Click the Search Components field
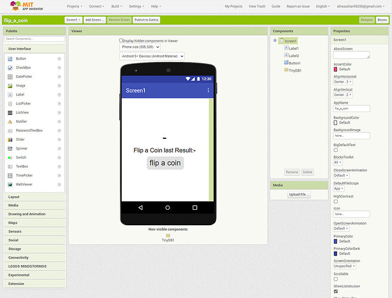Viewport: 392px width, 298px height. coord(35,39)
